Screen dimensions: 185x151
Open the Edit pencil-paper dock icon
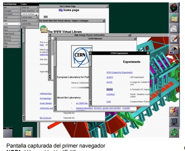tap(174, 39)
